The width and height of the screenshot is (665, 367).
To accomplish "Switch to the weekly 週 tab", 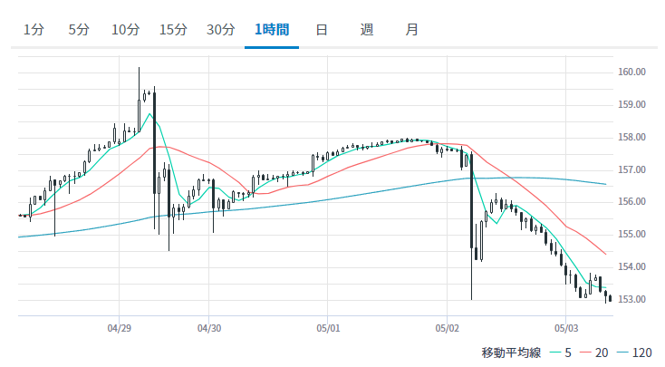I will pyautogui.click(x=366, y=29).
